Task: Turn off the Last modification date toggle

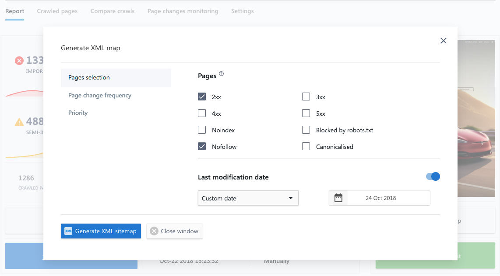Action: (433, 176)
